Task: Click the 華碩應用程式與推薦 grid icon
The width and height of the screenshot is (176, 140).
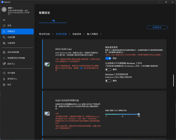Action: [x=4, y=58]
